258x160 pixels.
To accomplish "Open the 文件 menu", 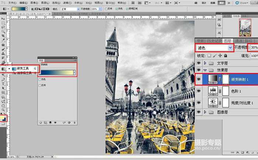I will 12,3.
